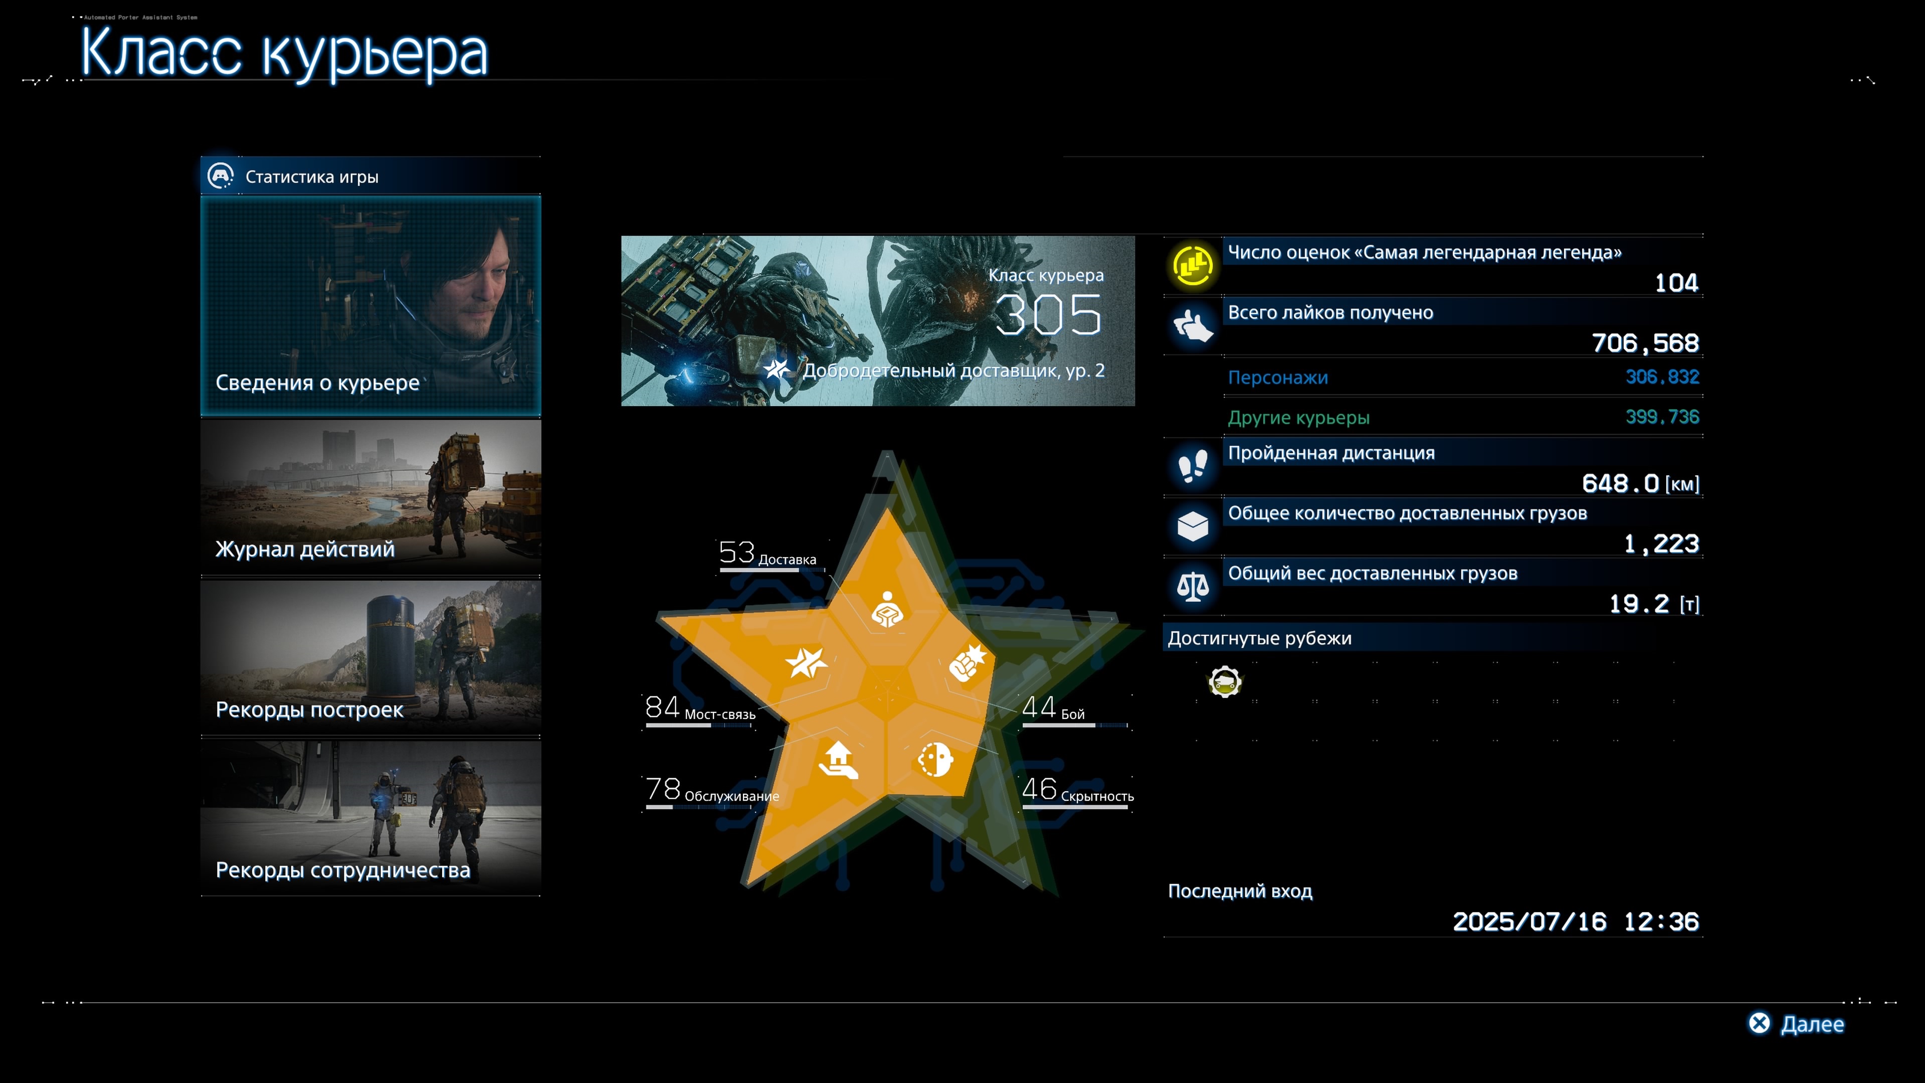Open the Рекорды сотрудничества section
1925x1083 pixels.
(x=370, y=818)
